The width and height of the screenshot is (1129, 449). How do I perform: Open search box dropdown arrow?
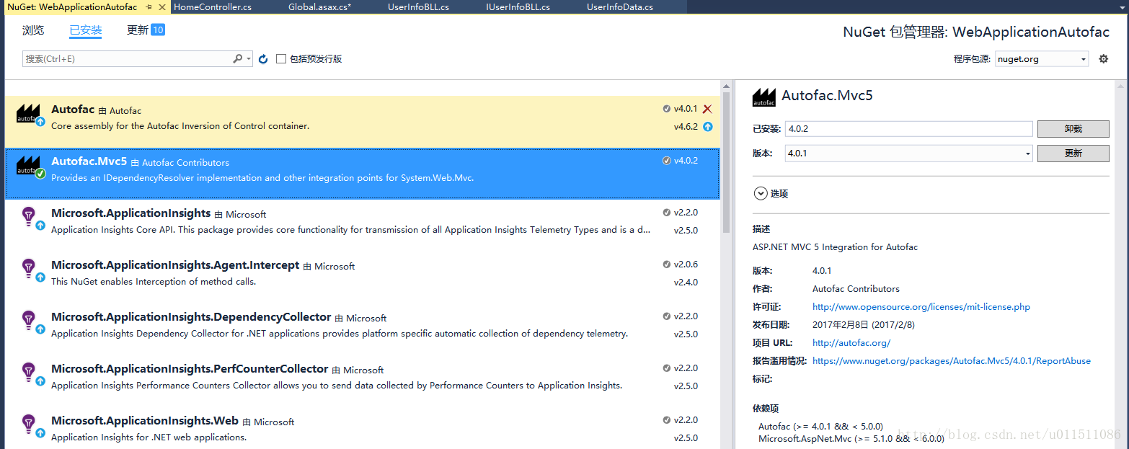249,59
